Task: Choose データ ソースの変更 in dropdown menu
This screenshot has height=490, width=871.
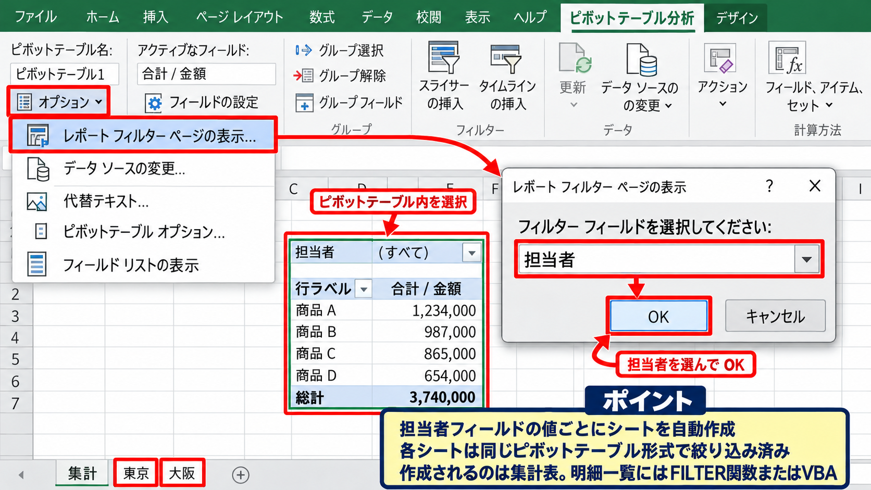Action: coord(143,169)
